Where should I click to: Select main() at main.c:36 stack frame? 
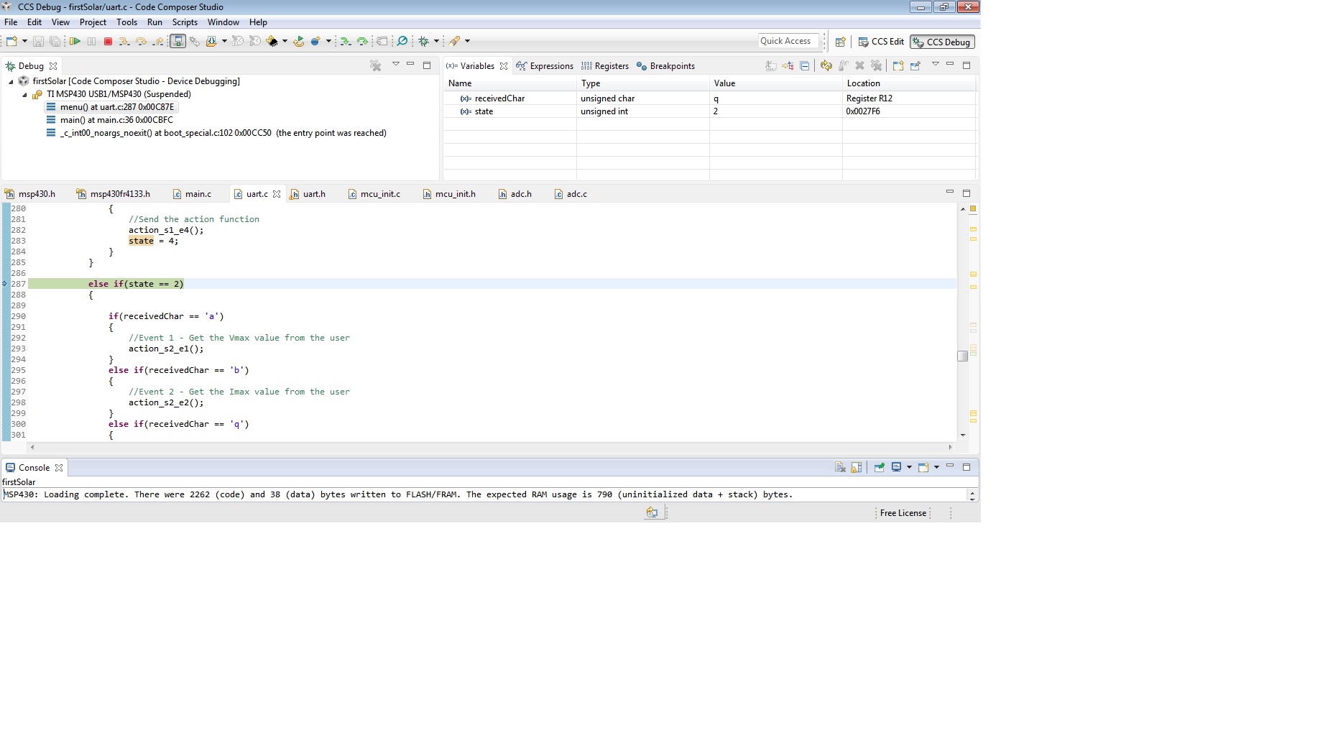tap(116, 120)
